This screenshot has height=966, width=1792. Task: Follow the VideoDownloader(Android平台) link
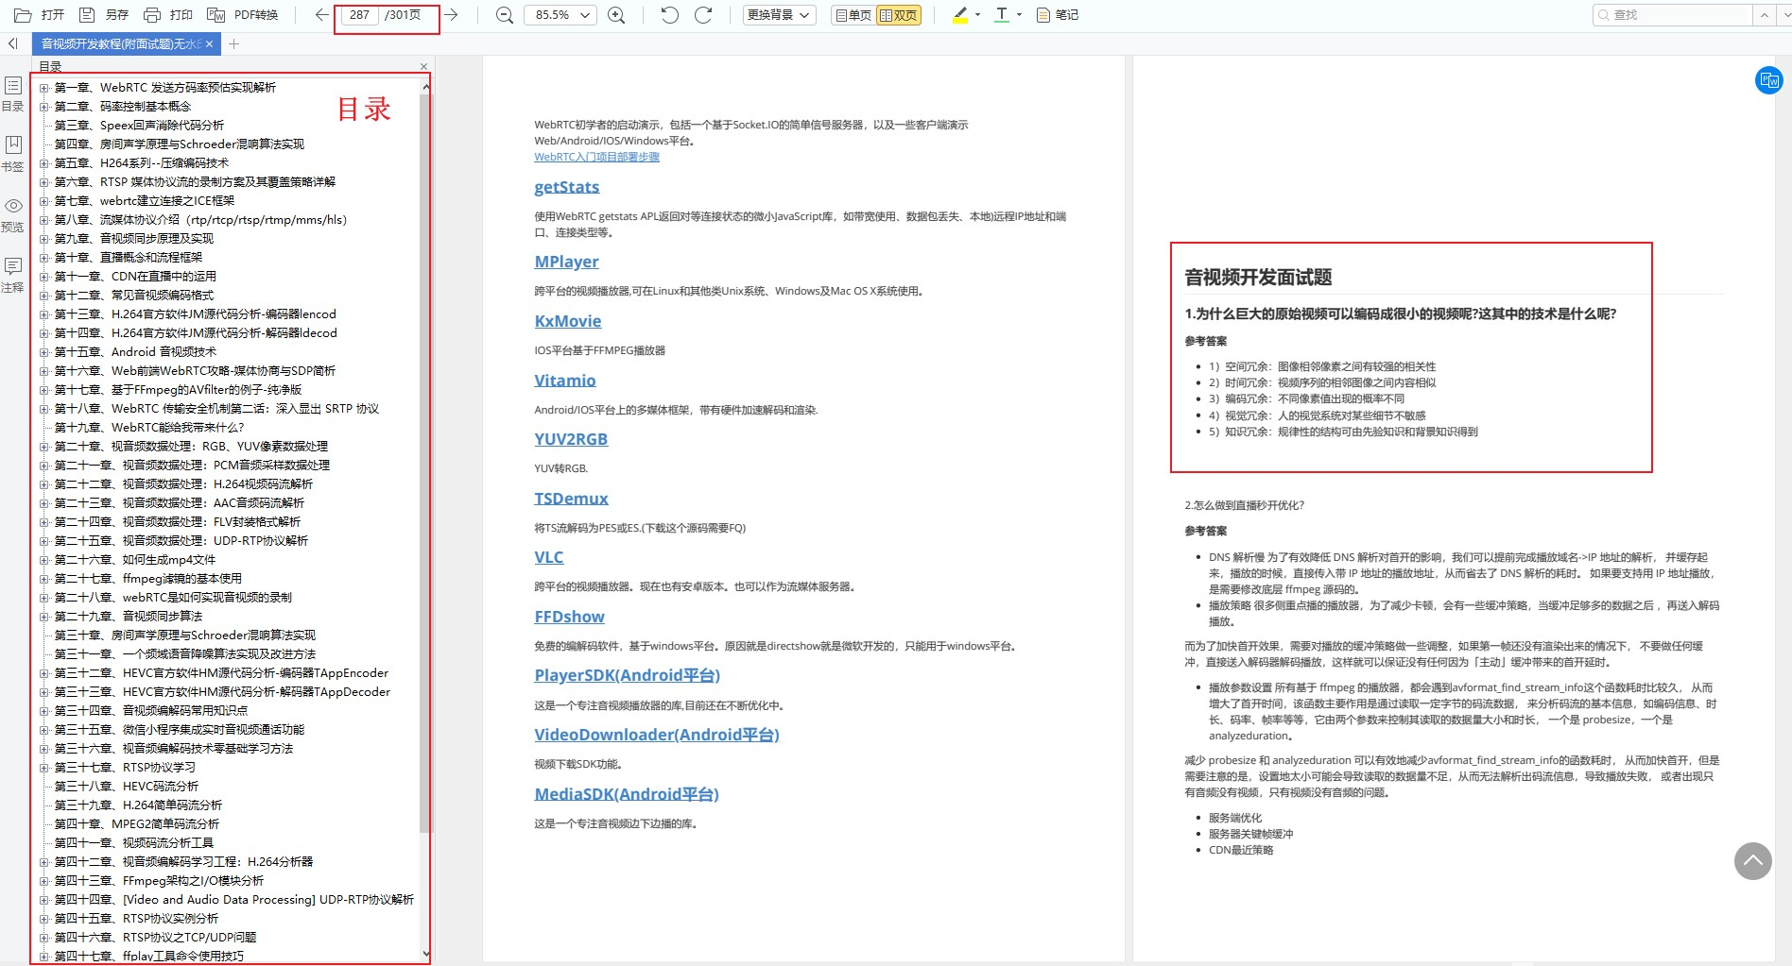point(656,735)
